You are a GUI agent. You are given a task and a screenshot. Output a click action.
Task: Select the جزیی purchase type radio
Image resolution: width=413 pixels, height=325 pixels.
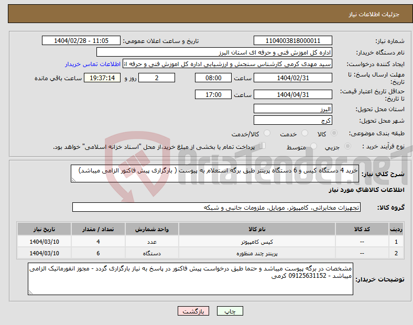[x=347, y=146]
